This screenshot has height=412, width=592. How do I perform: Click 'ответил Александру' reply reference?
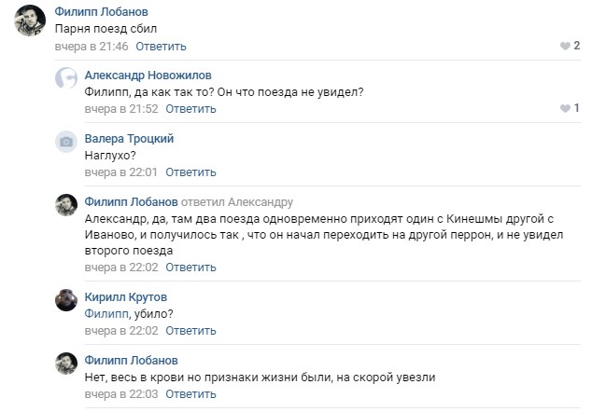pos(237,202)
